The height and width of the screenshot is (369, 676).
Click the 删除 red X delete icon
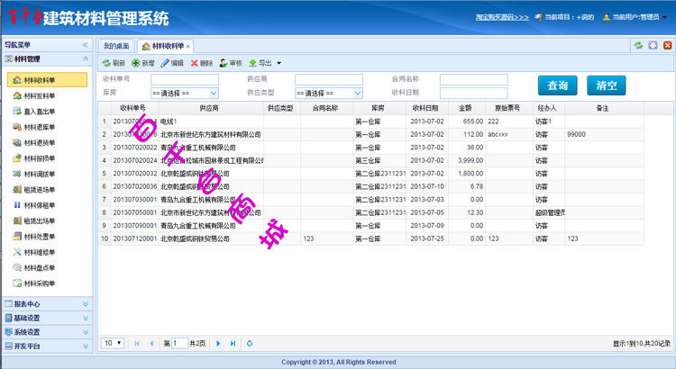click(194, 63)
